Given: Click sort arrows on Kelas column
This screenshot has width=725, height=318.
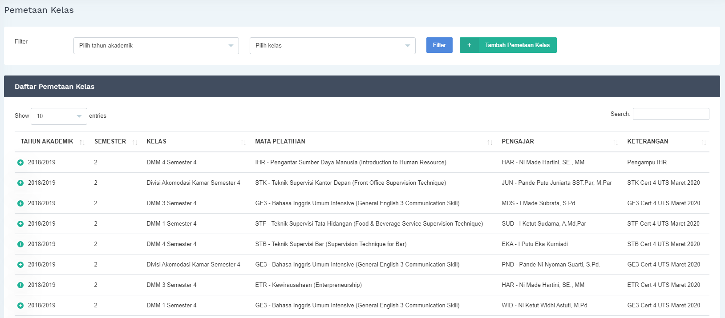Looking at the screenshot, I should (x=243, y=142).
